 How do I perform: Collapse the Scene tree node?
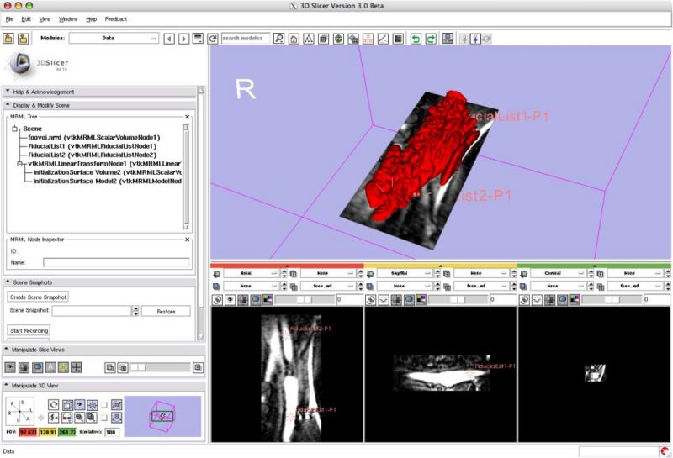(x=15, y=129)
